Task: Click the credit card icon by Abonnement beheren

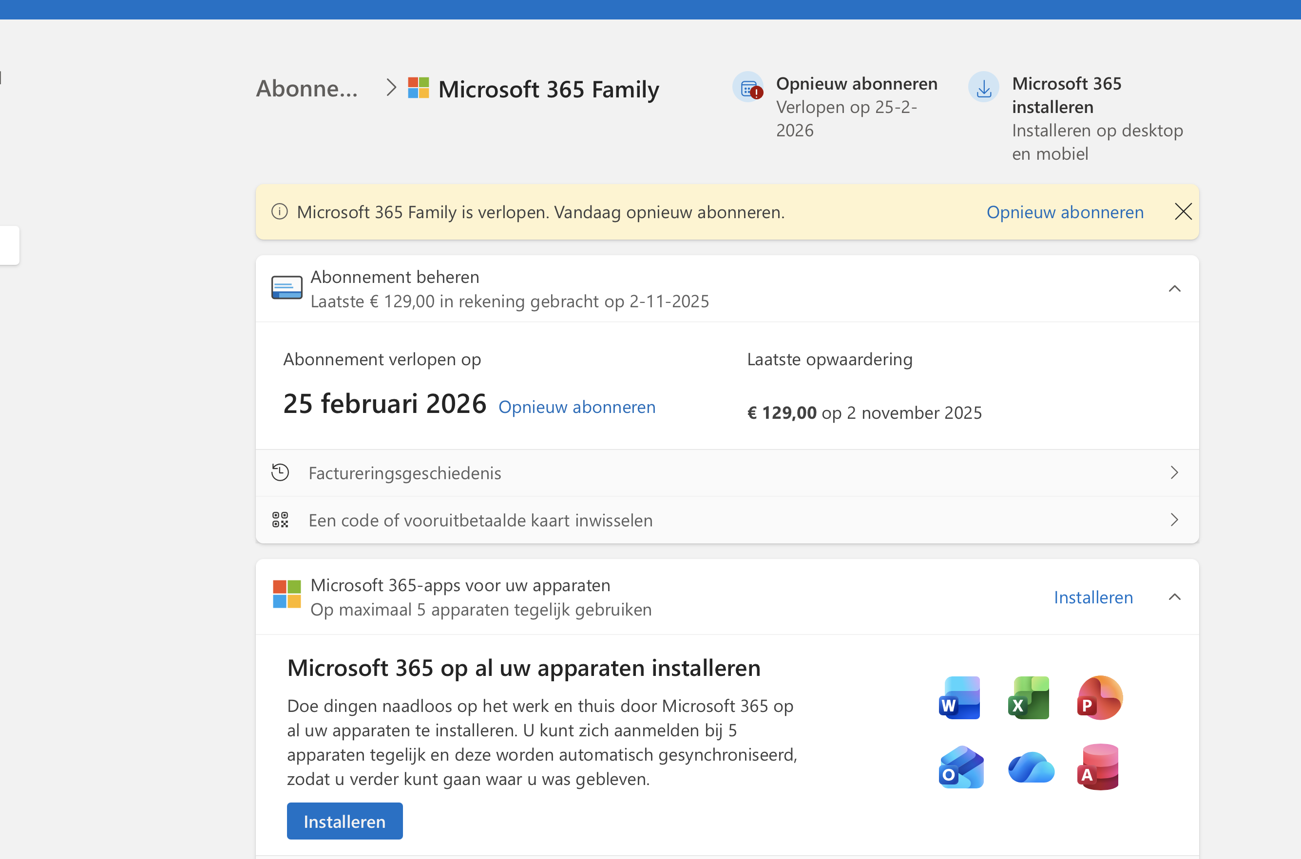Action: [x=287, y=288]
